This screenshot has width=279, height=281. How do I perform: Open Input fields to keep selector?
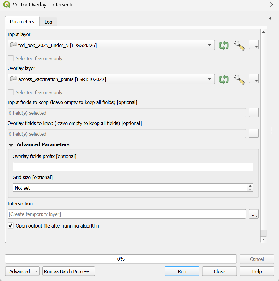pos(253,113)
